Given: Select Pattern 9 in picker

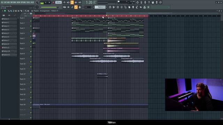Looking at the screenshot, I should point(9,48).
